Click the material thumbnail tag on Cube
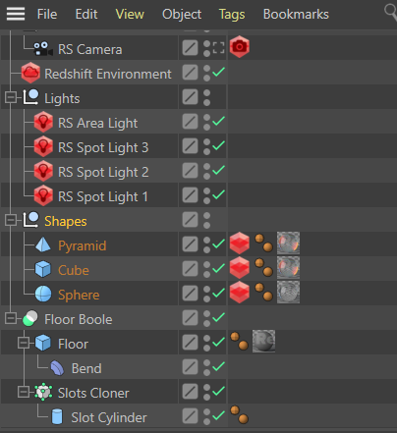The image size is (397, 433). [288, 268]
